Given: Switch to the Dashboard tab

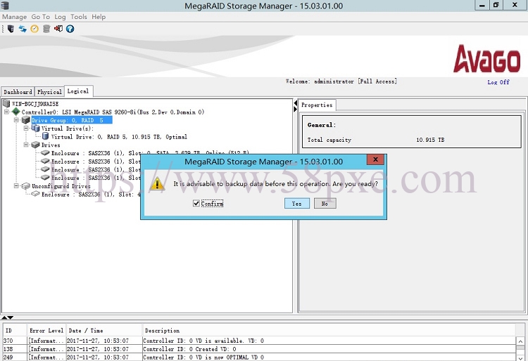Looking at the screenshot, I should click(18, 92).
